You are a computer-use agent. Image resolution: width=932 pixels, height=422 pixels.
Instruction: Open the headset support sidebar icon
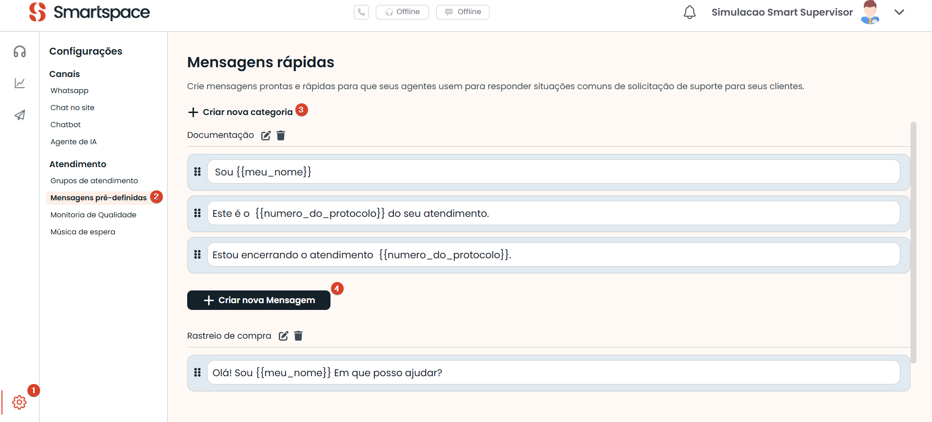point(19,52)
